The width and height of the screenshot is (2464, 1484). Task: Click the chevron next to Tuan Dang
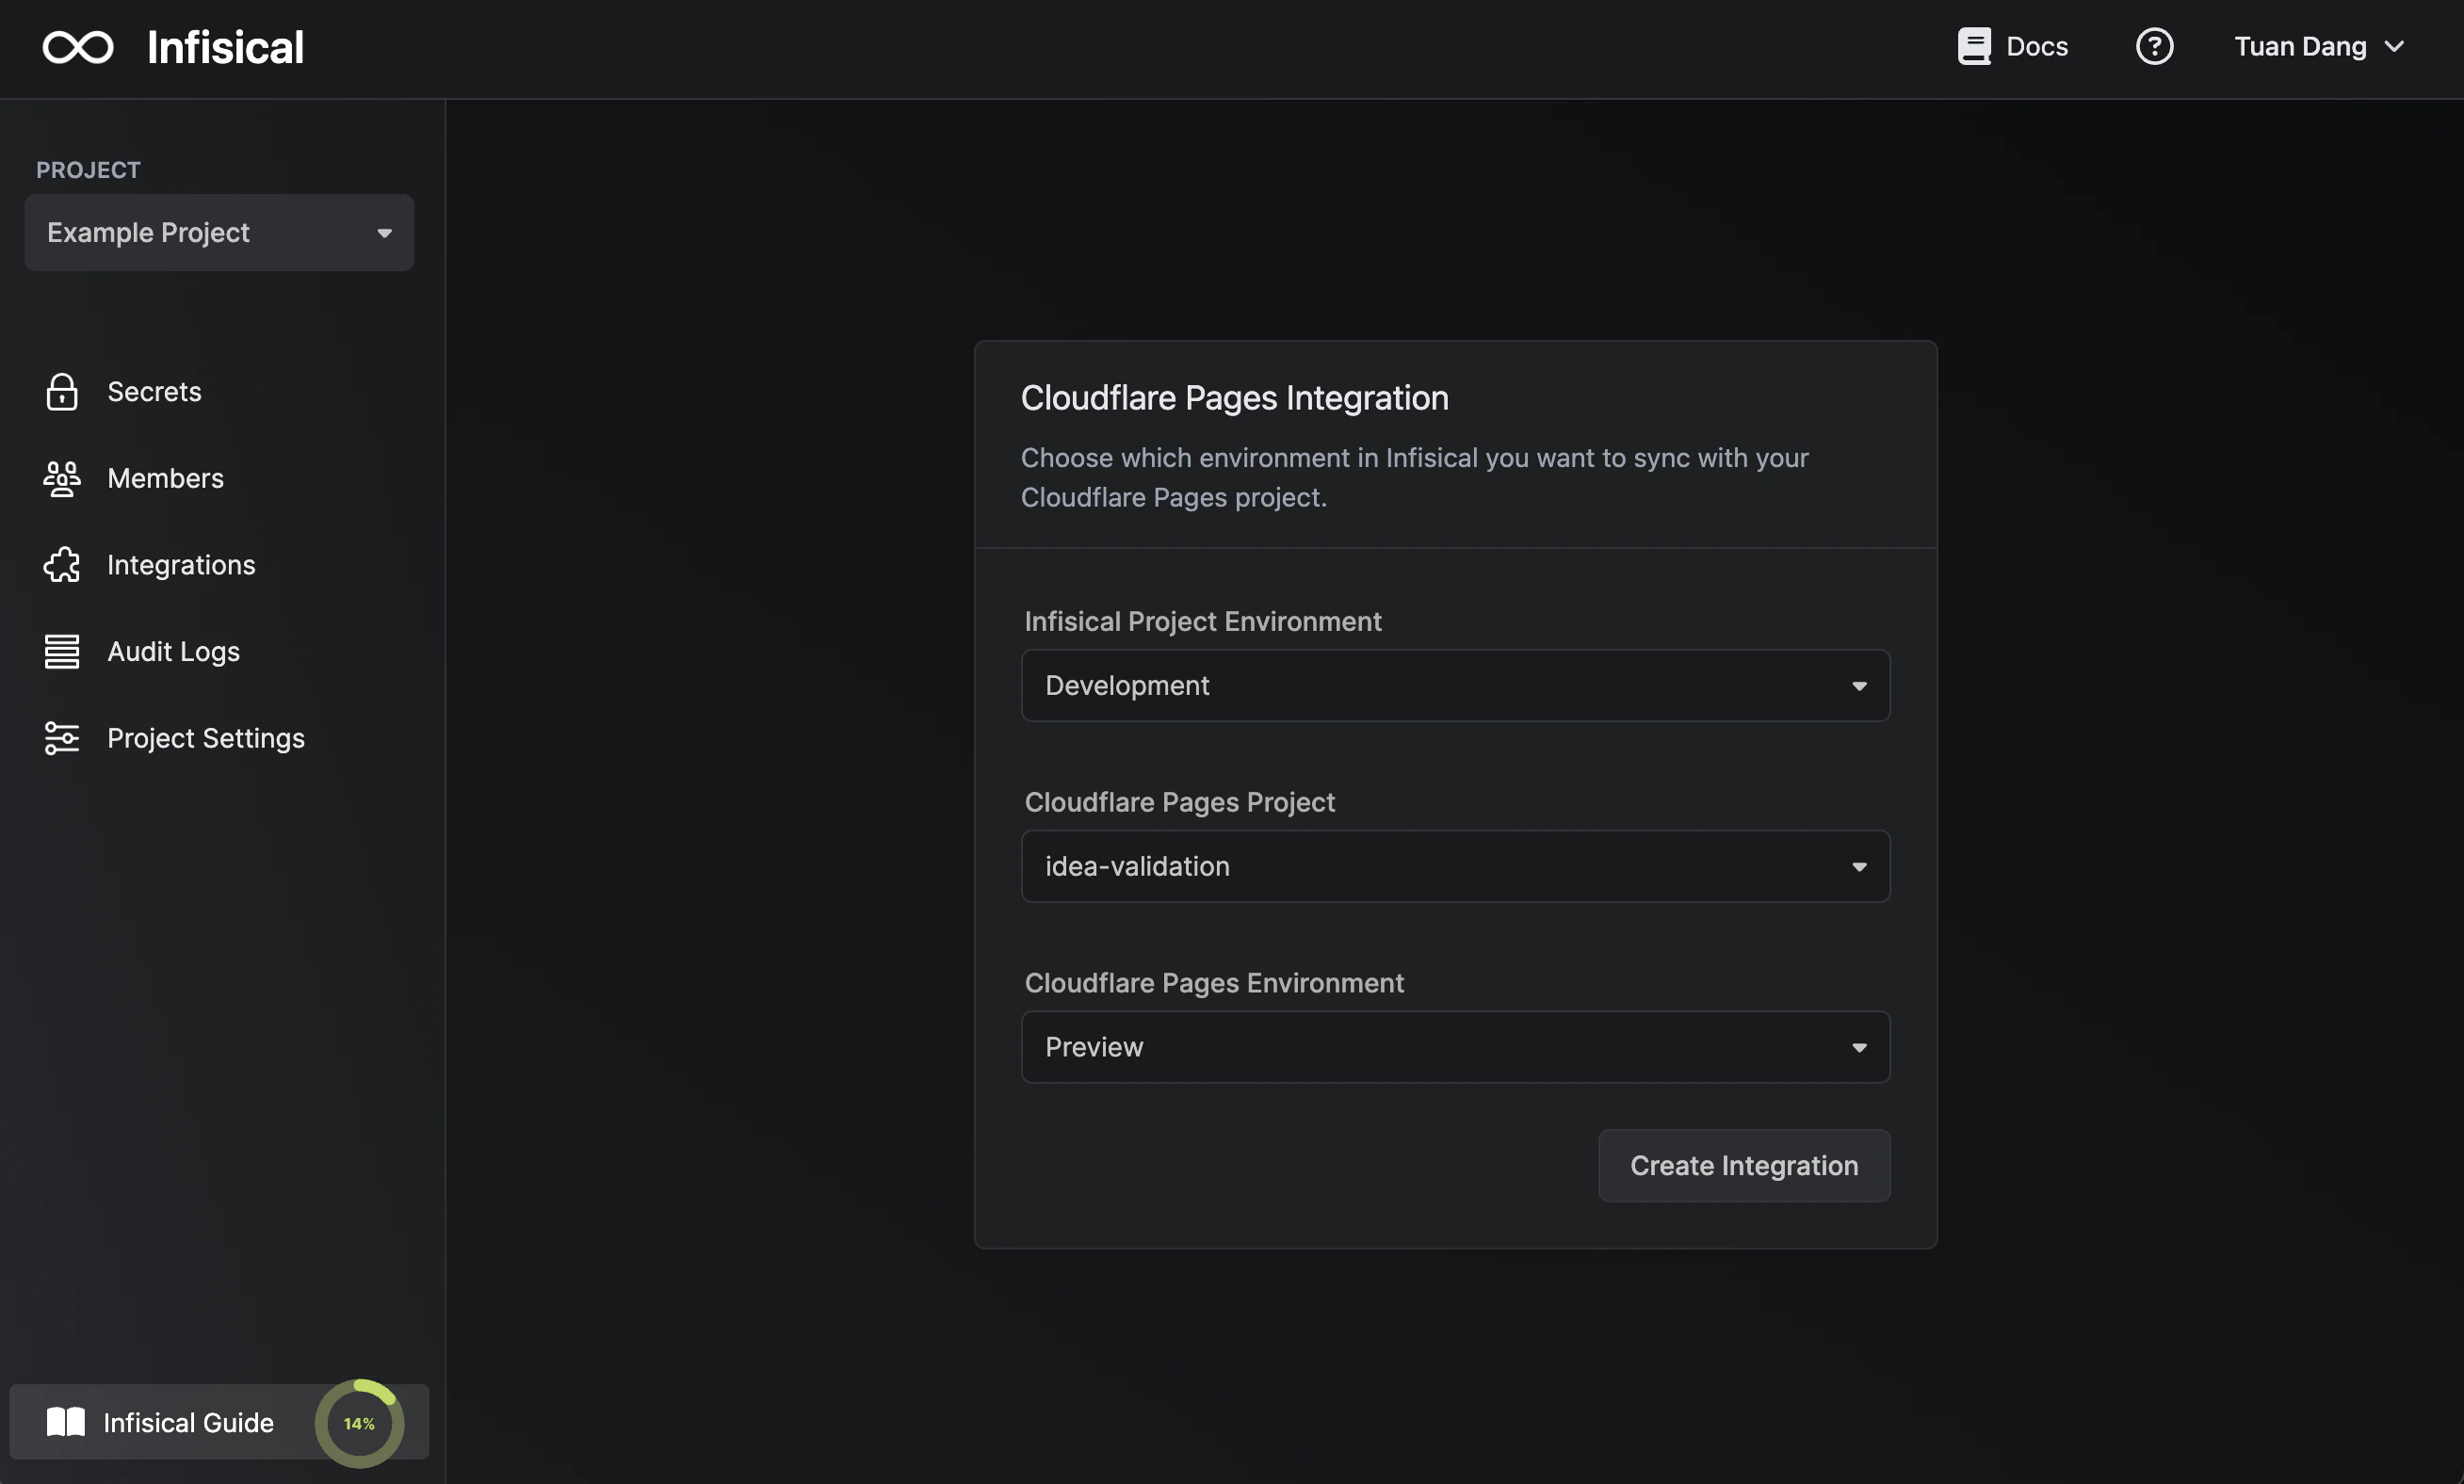pos(2394,46)
